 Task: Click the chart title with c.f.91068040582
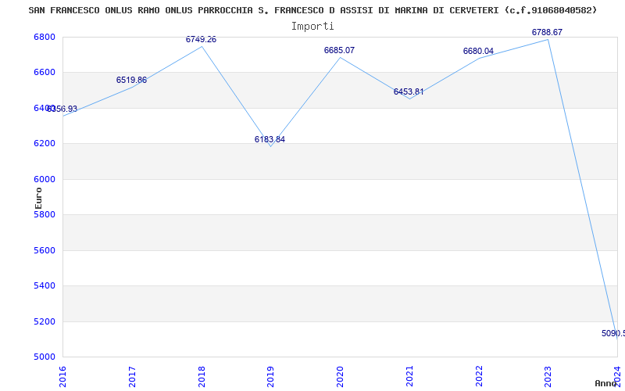pyautogui.click(x=313, y=10)
